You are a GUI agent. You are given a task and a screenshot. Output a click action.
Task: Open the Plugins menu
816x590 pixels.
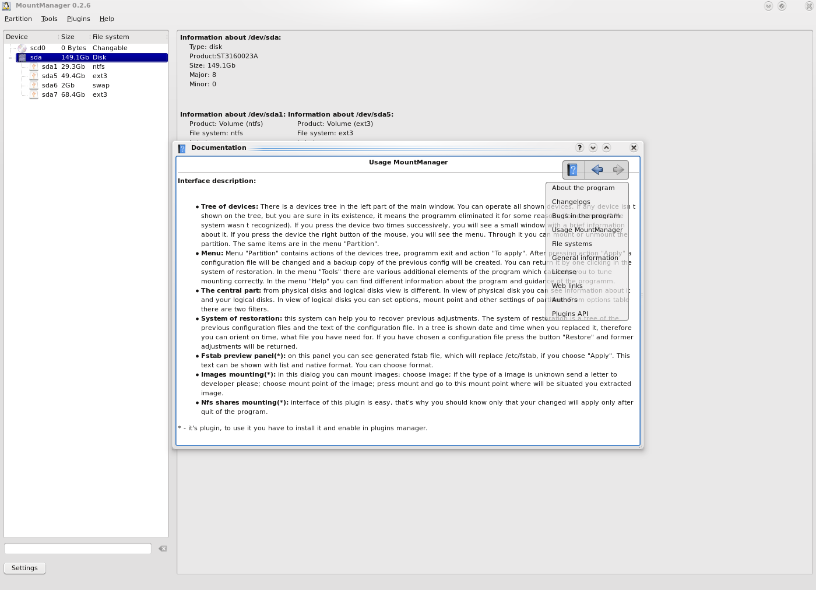pyautogui.click(x=79, y=19)
